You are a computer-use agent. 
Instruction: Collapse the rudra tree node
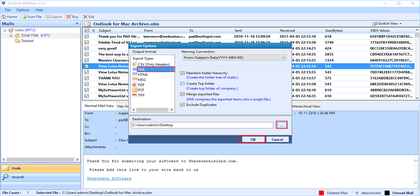coord(5,30)
